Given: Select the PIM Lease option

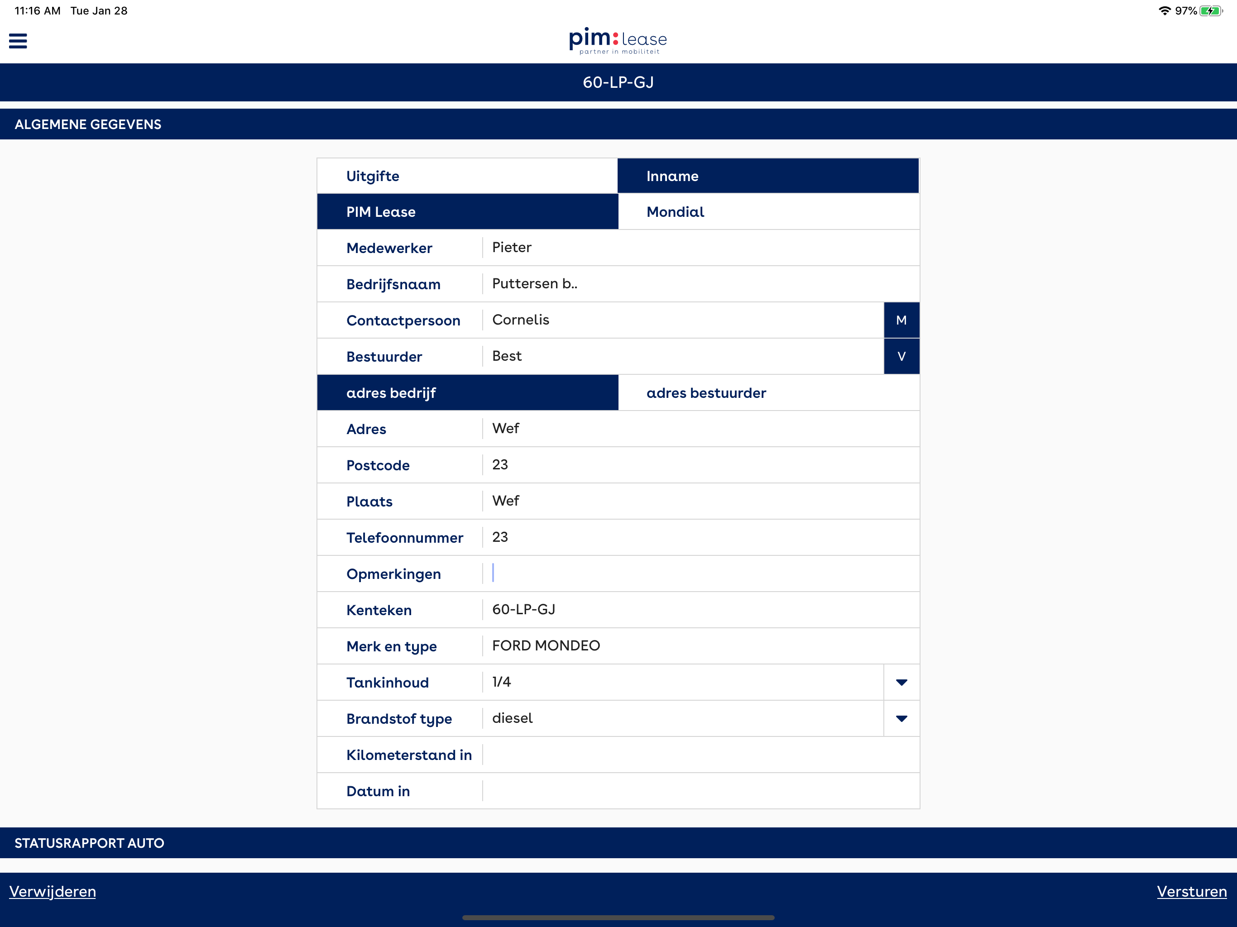Looking at the screenshot, I should tap(468, 212).
